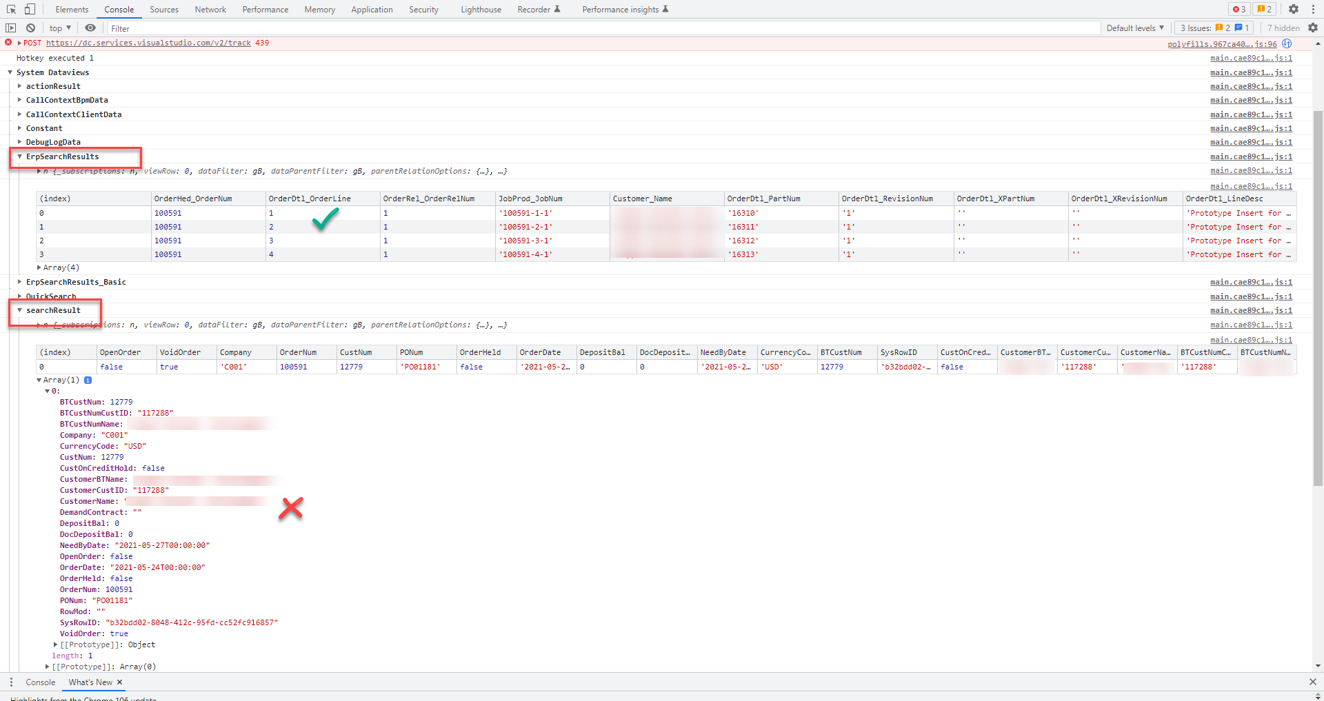Click the 7 hidden messages label
Image resolution: width=1324 pixels, height=701 pixels.
1283,28
